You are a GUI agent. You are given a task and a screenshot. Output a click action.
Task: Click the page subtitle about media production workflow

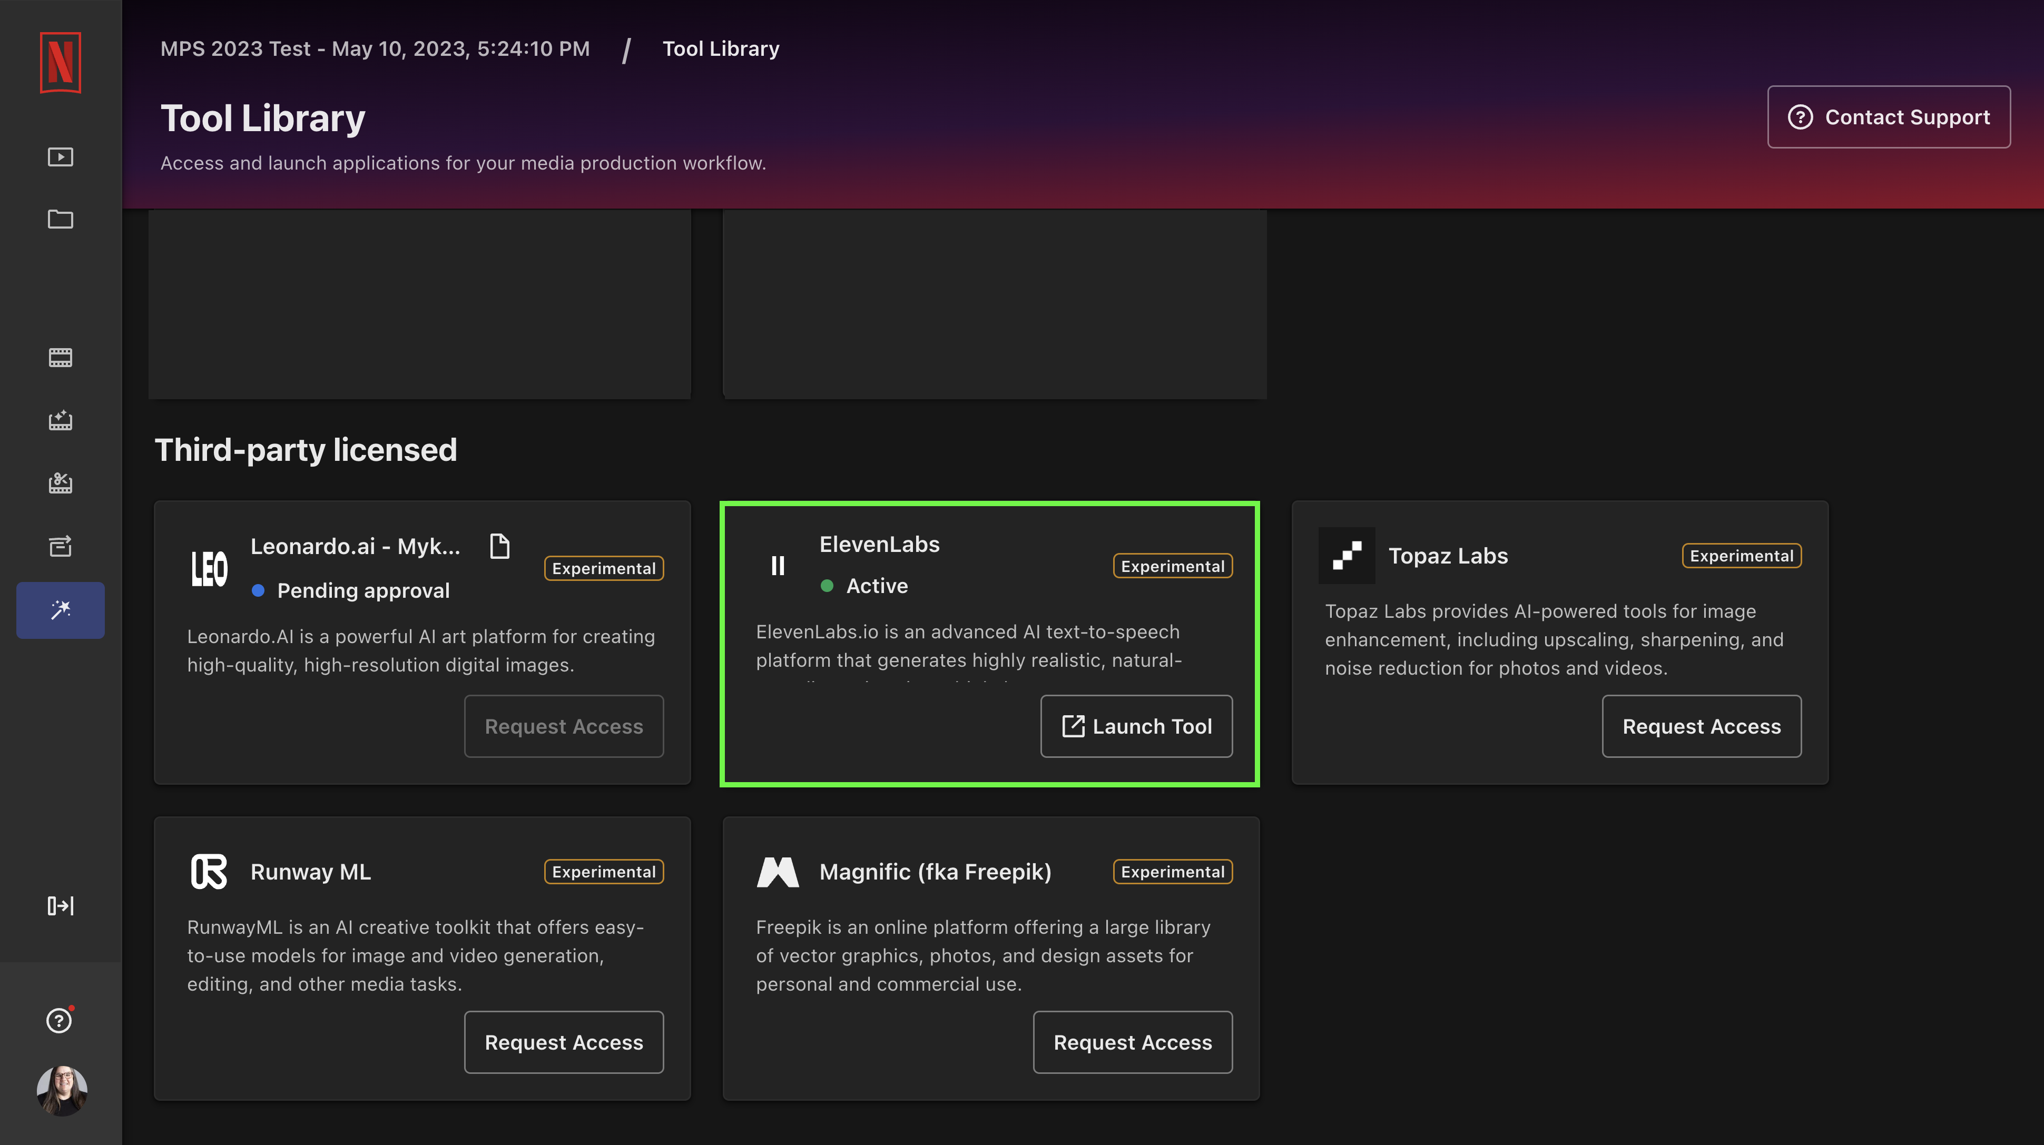coord(464,163)
